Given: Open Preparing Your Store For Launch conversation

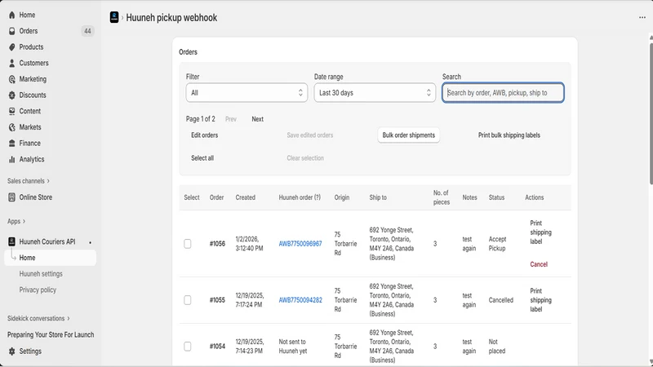Looking at the screenshot, I should coord(51,334).
